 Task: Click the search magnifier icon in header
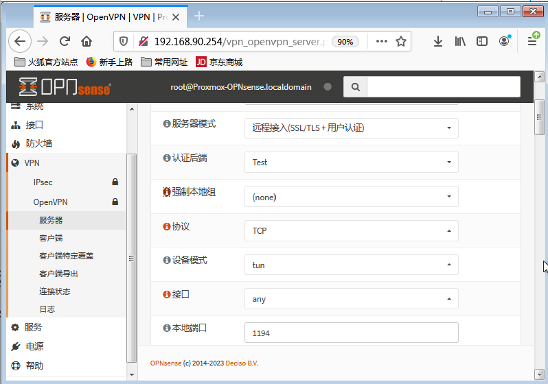coord(355,87)
